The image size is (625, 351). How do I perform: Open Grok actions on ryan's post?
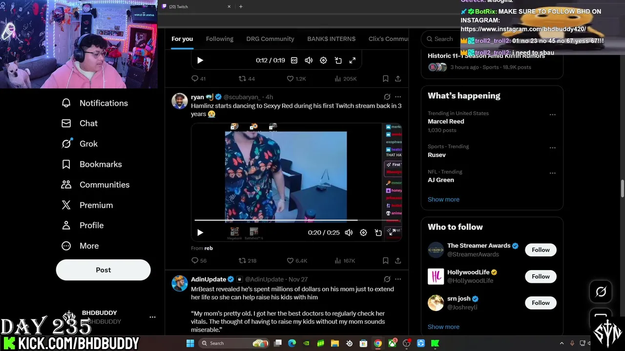tap(387, 97)
